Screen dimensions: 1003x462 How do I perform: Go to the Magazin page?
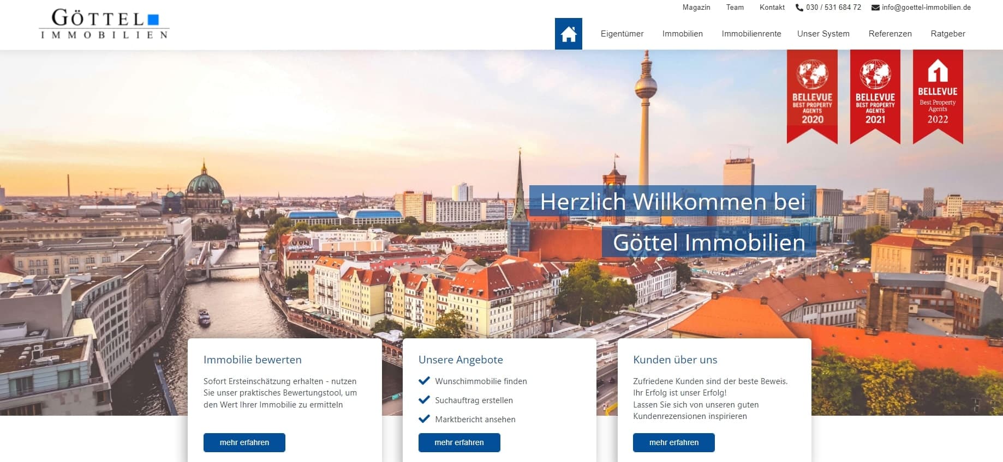pos(696,8)
